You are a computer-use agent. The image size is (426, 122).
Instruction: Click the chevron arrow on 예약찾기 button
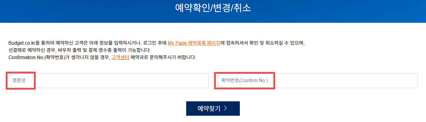click(x=225, y=109)
